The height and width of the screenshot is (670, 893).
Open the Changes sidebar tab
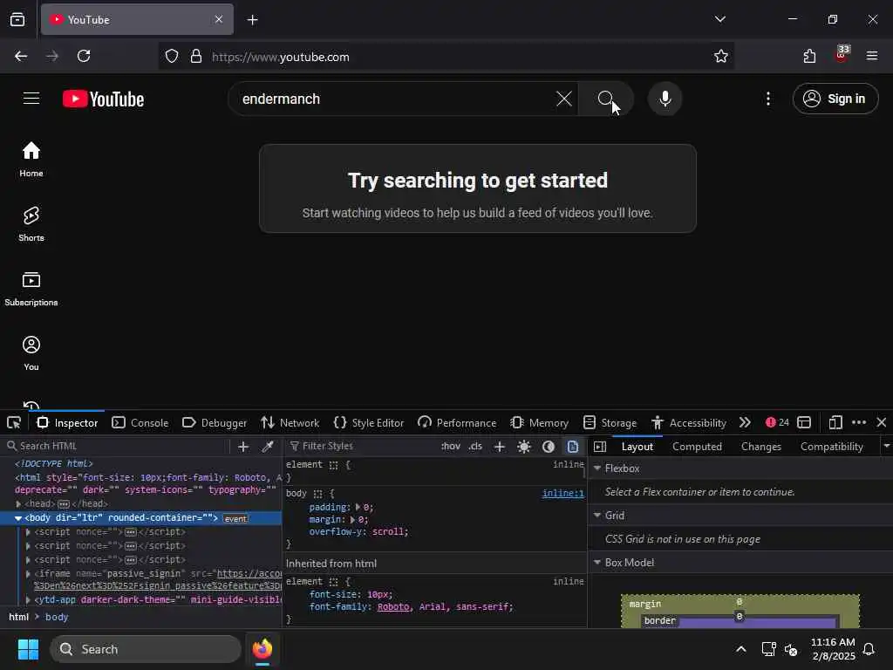coord(760,447)
